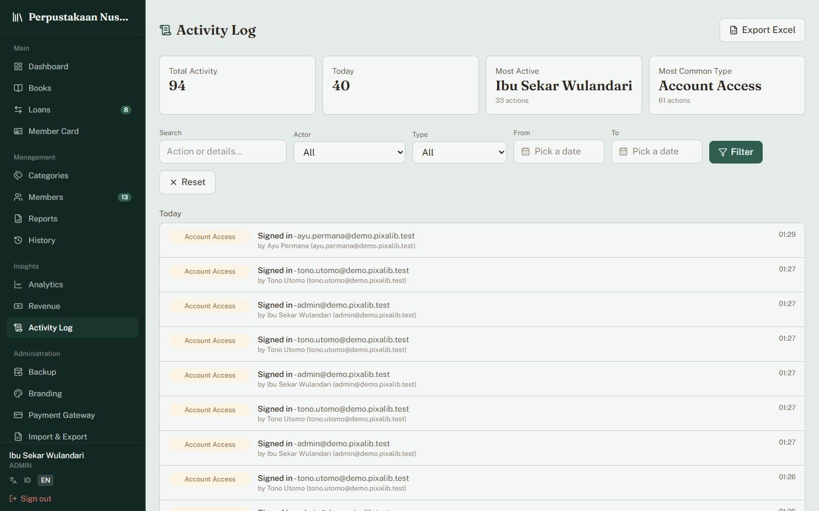Click the 01:29 timestamp
819x511 pixels.
pyautogui.click(x=787, y=234)
